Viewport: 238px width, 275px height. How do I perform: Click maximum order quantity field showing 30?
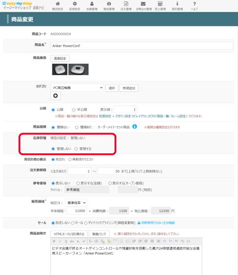(109, 171)
